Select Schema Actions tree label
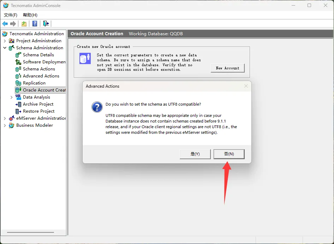334x244 pixels. pos(39,69)
